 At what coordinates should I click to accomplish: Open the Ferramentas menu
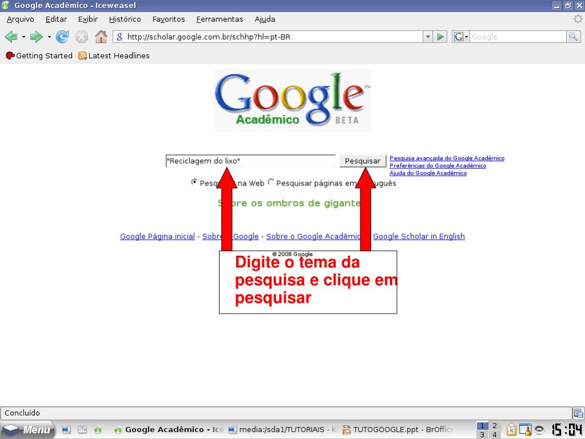[x=220, y=19]
